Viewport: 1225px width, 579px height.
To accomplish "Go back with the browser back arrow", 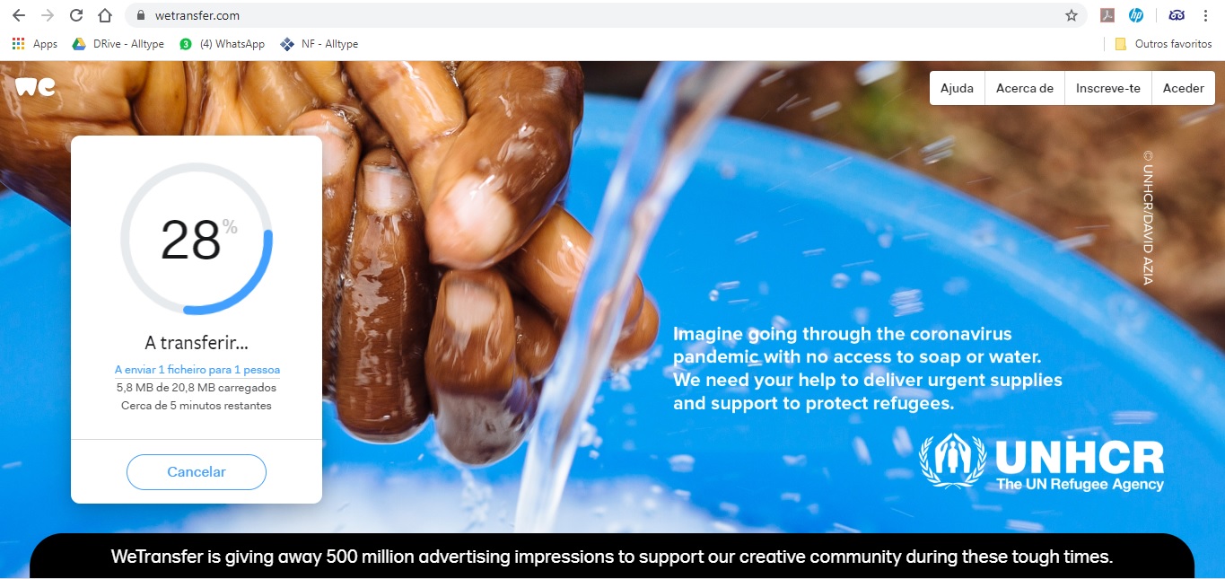I will [x=19, y=15].
